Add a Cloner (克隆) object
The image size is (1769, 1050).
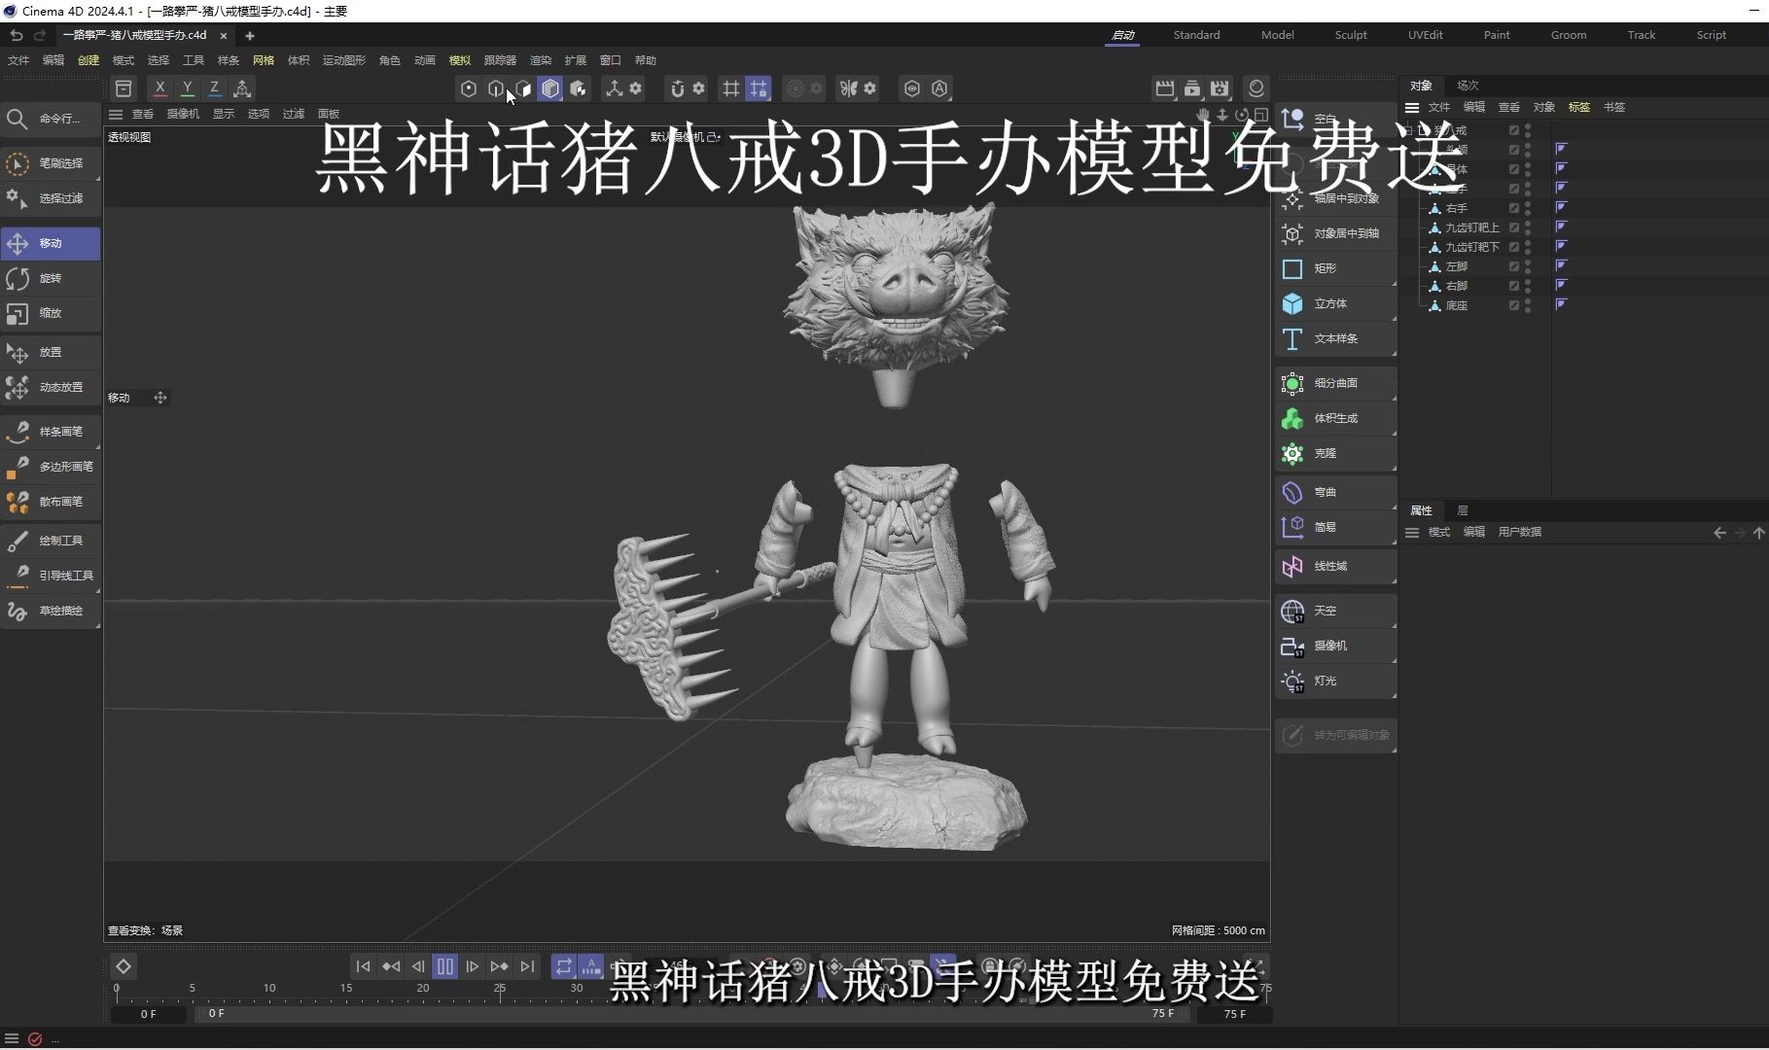(1335, 453)
